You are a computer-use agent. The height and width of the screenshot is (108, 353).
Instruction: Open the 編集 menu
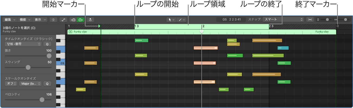point(9,20)
